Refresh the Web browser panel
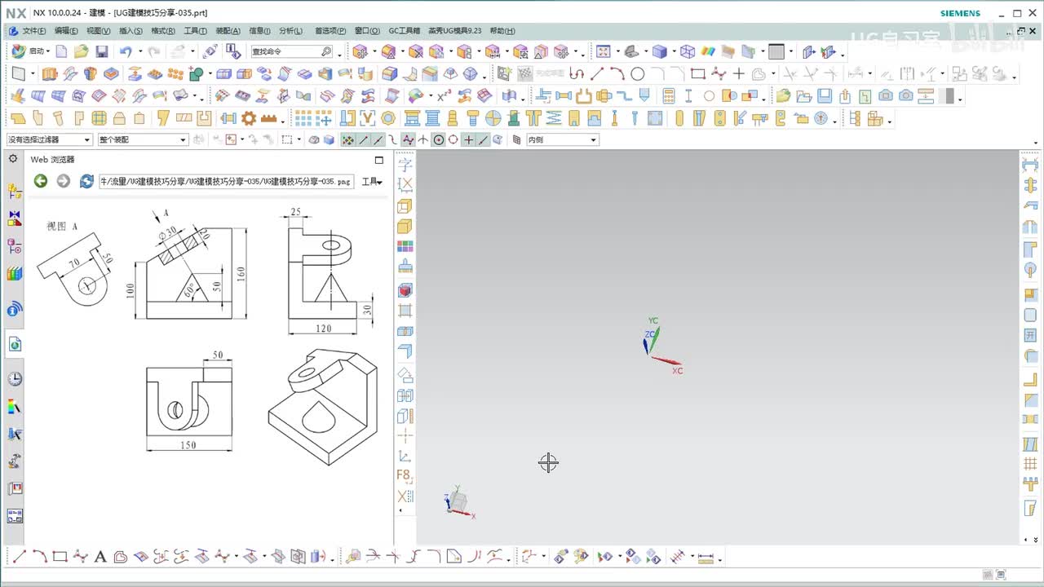This screenshot has height=587, width=1044. pos(86,181)
